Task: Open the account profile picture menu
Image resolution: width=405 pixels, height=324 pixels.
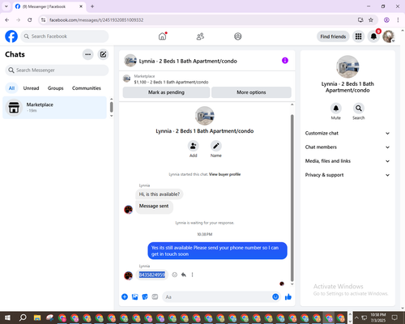Action: coord(389,36)
